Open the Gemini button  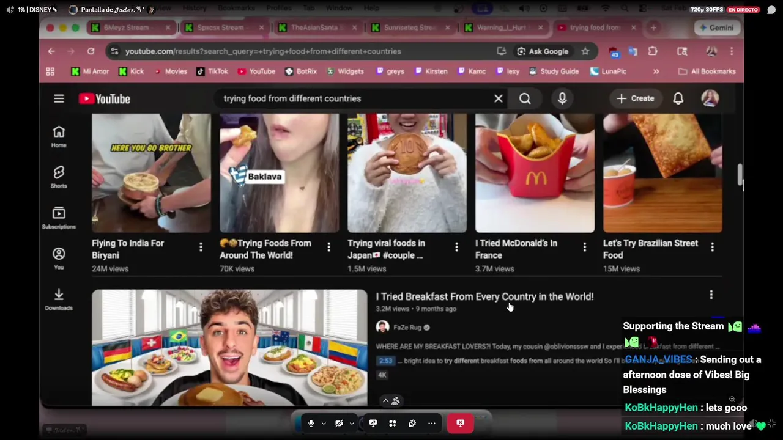716,28
